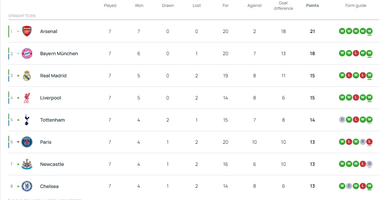Sort table by Points column header
The image size is (379, 200).
313,5
